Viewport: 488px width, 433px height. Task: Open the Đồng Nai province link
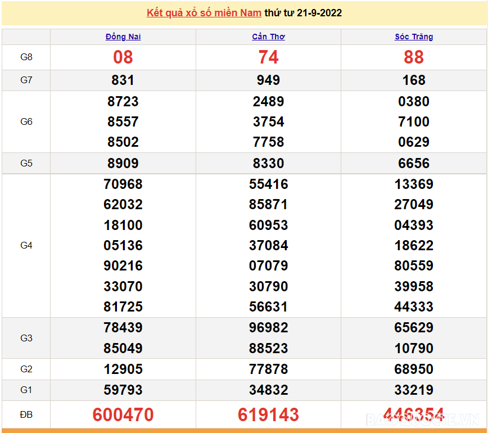(x=123, y=37)
